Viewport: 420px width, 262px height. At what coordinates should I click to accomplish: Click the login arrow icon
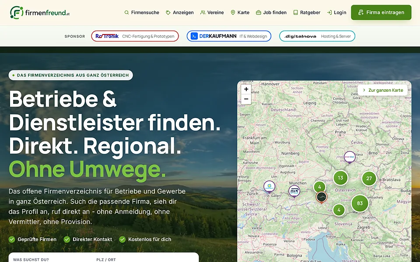329,13
